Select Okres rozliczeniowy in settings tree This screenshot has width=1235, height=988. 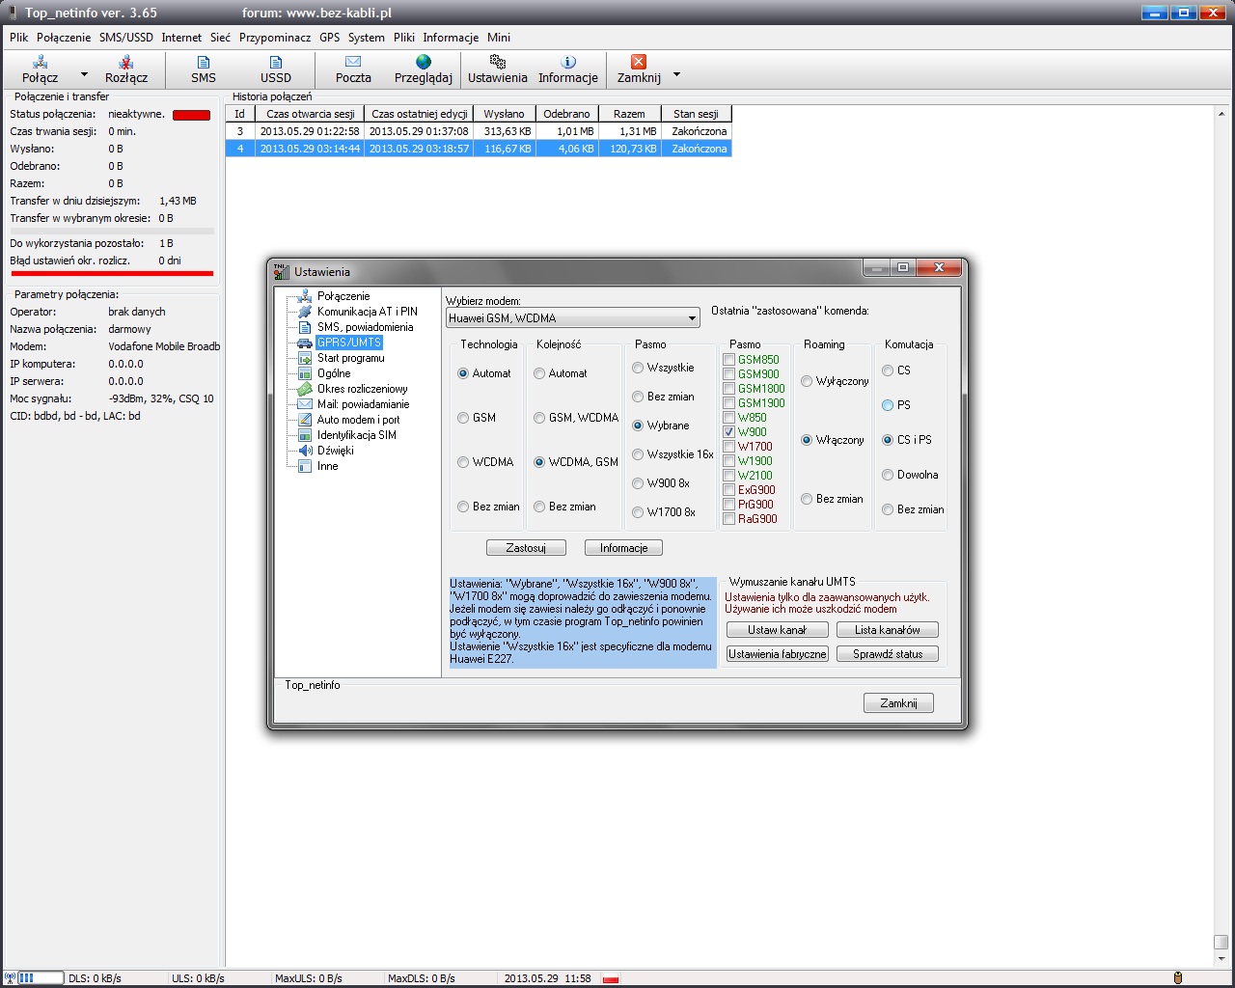click(x=362, y=389)
